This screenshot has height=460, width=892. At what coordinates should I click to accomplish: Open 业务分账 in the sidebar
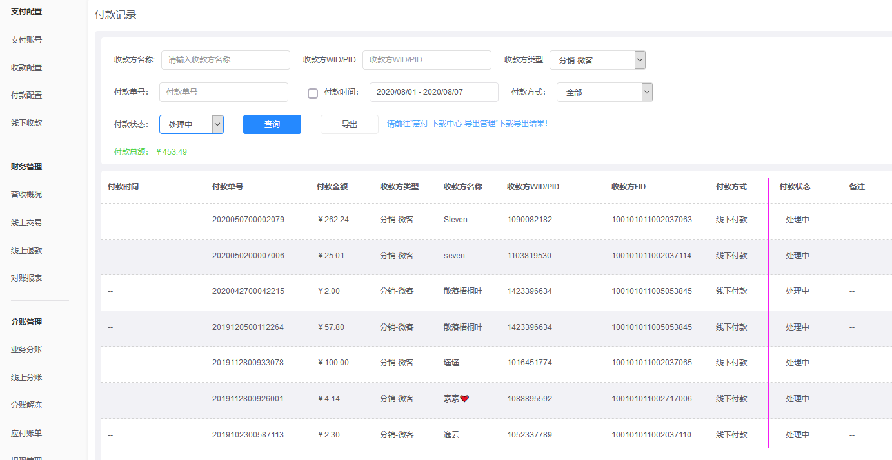(26, 350)
